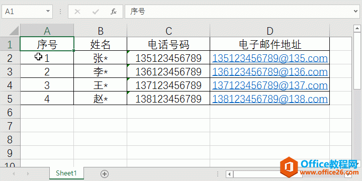
Task: Add a new sheet with the plus icon
Action: 105,173
